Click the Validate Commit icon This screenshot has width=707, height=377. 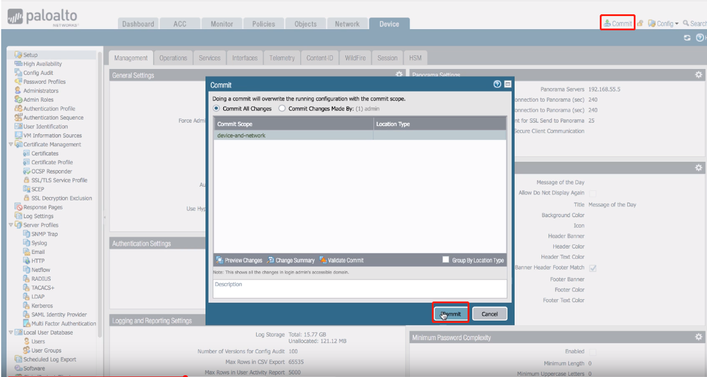pyautogui.click(x=323, y=260)
